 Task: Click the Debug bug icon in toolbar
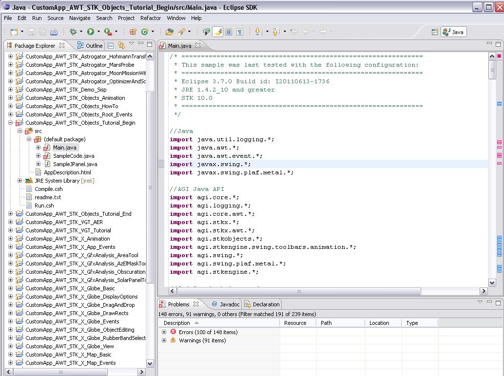pyautogui.click(x=73, y=32)
